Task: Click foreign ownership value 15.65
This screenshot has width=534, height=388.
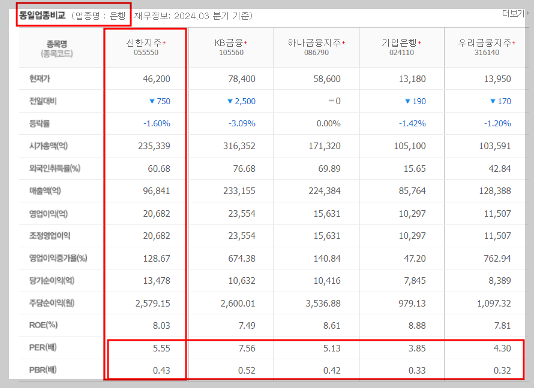Action: pos(415,169)
